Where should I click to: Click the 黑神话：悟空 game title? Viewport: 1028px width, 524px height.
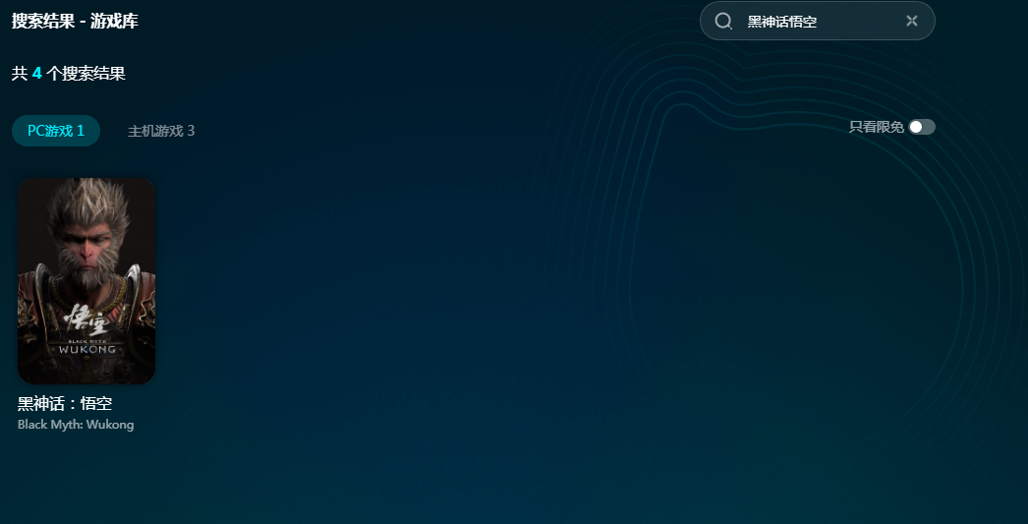point(65,403)
